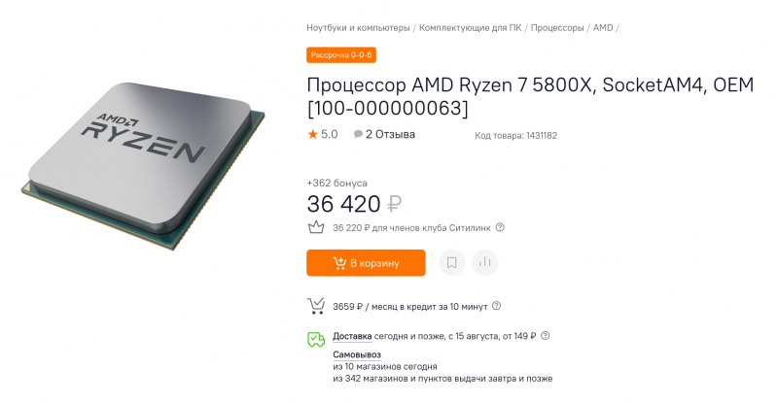Open help icon next to credit offer
This screenshot has width=778, height=403.
click(496, 306)
